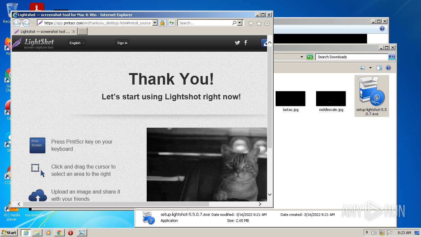Screen dimensions: 421x237
Task: Open the snipping tool taskbar icon
Action: click(82, 233)
